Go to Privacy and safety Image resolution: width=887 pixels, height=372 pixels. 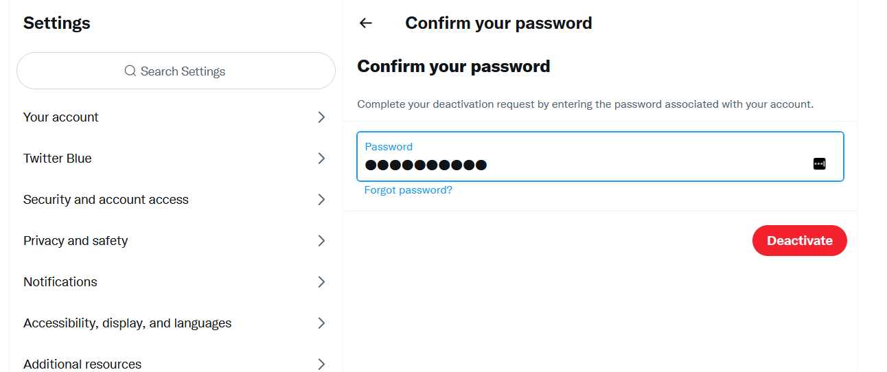(76, 241)
